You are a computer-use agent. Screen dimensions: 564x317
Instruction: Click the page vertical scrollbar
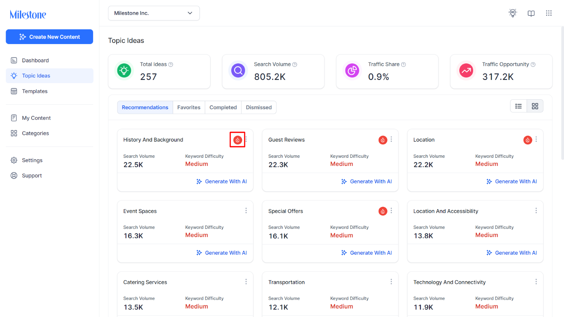click(x=562, y=93)
